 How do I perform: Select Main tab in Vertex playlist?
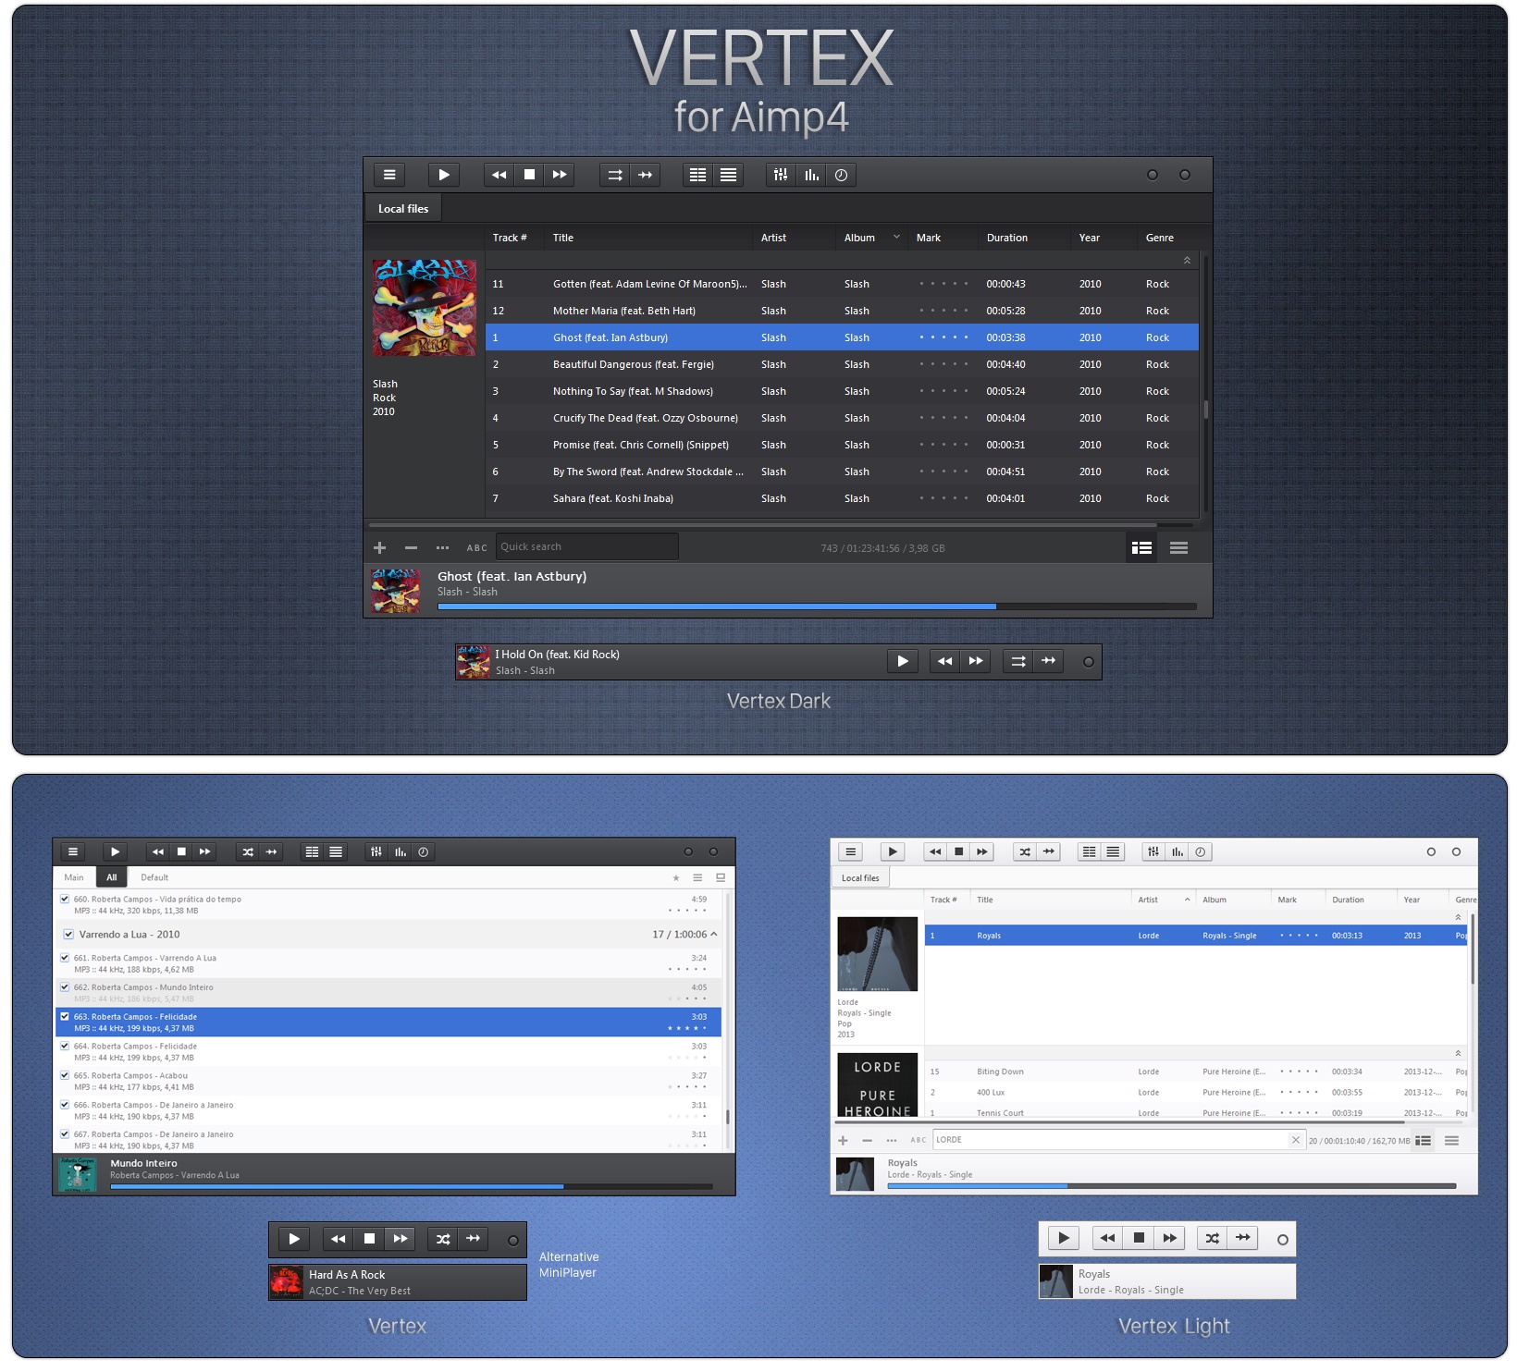[74, 877]
